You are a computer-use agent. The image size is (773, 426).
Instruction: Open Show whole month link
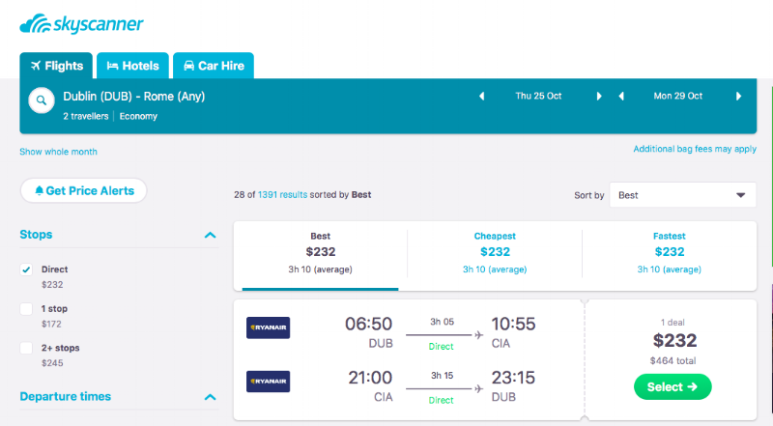58,152
